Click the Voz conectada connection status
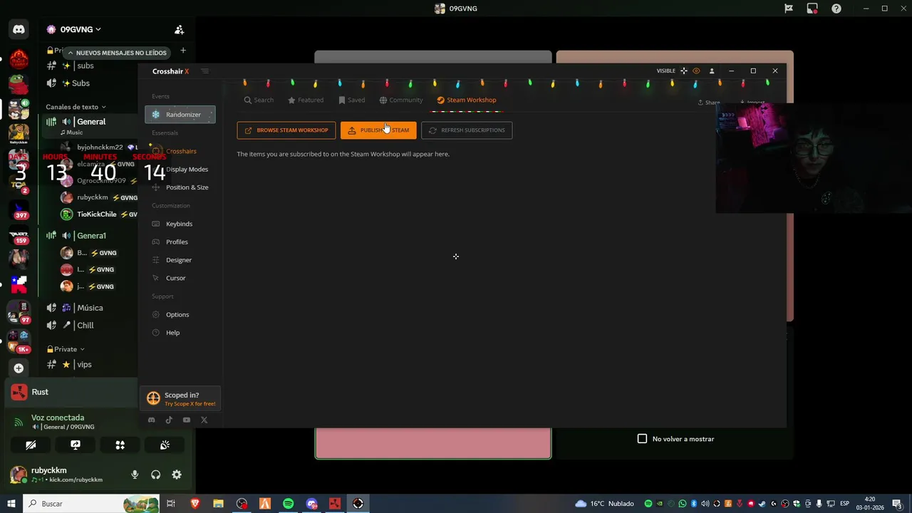 coord(58,418)
